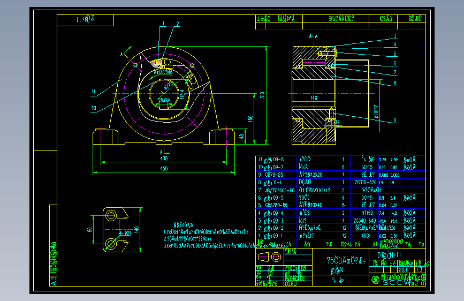The height and width of the screenshot is (301, 464).
Task: Select the ZG340-640 material cell
Action: (x=365, y=221)
